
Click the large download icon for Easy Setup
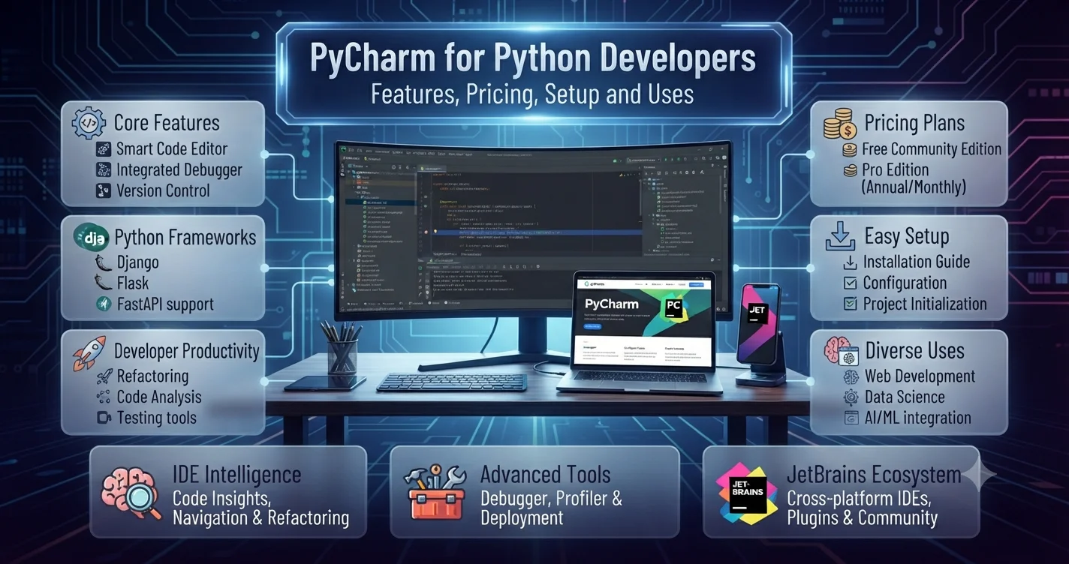coord(841,237)
